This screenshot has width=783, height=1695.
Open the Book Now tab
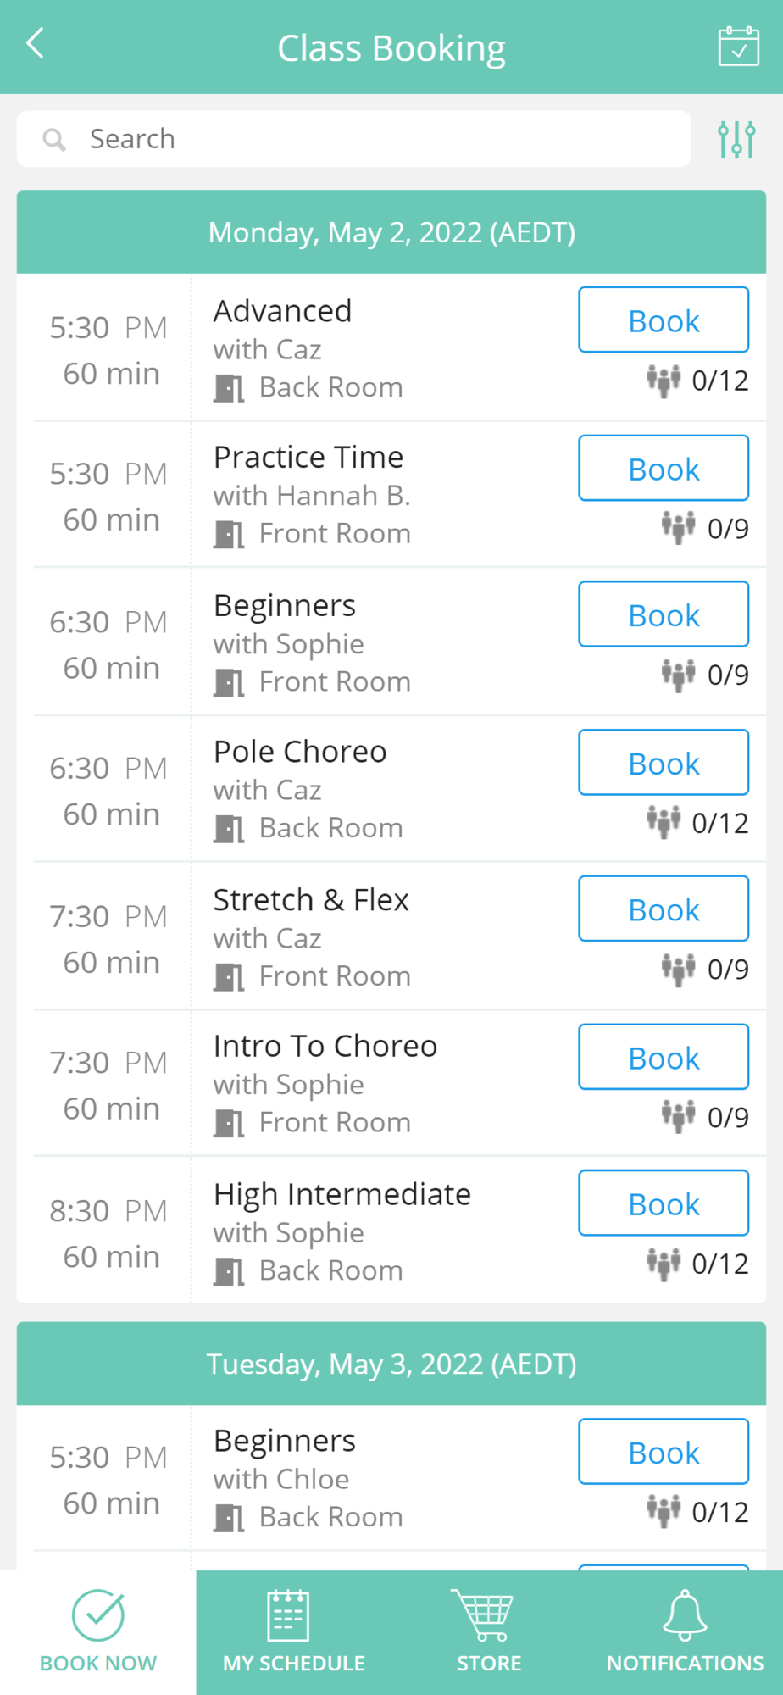click(x=98, y=1632)
